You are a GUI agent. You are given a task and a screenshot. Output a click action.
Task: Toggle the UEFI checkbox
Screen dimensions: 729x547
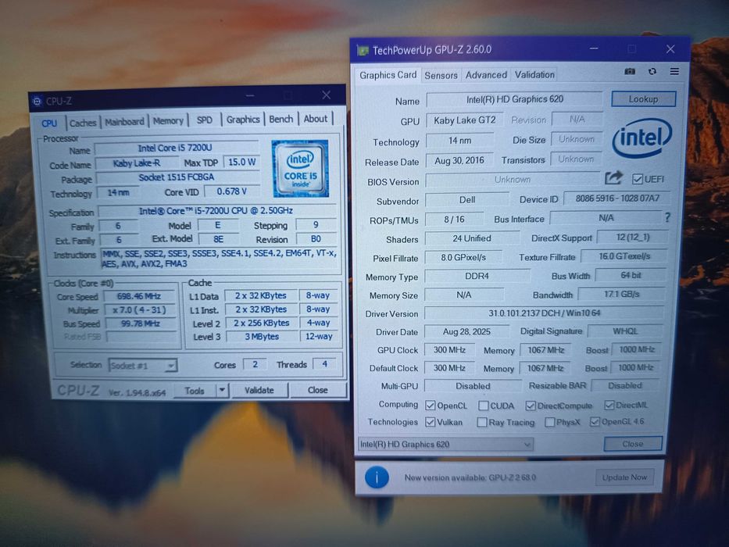638,179
